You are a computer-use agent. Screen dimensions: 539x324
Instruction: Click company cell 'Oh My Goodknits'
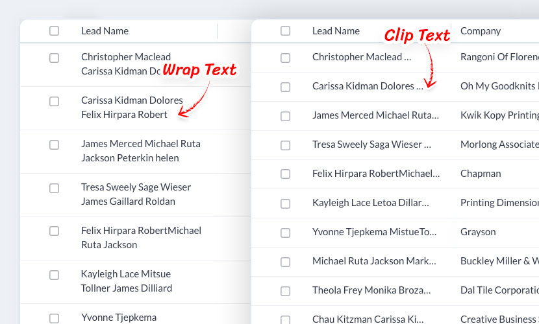pyautogui.click(x=499, y=86)
